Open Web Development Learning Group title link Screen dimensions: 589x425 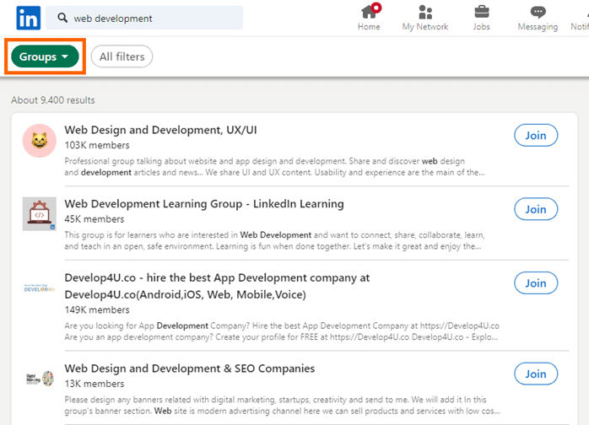pos(204,204)
